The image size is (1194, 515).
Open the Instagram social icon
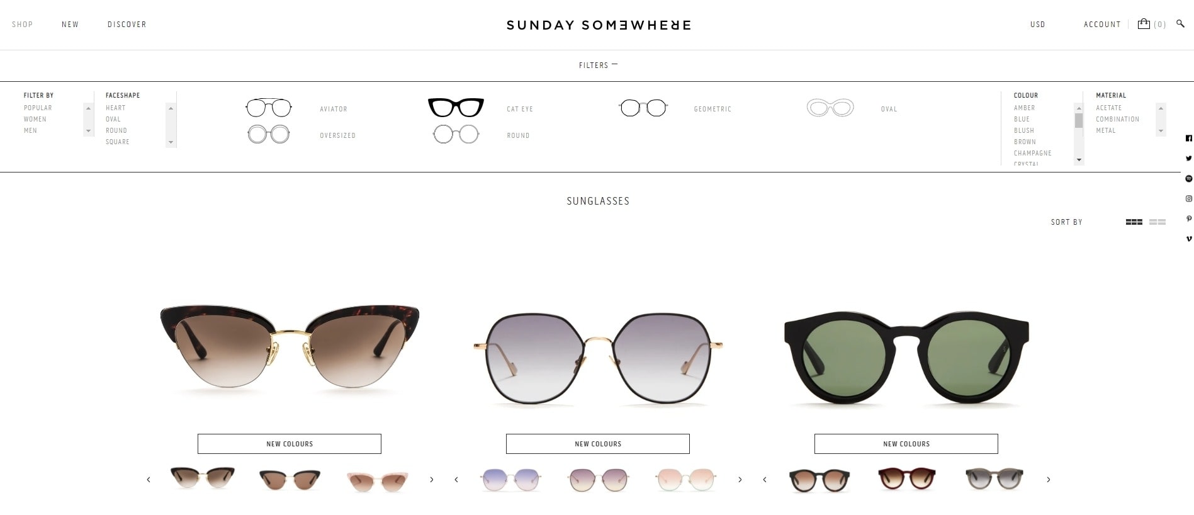(1188, 198)
